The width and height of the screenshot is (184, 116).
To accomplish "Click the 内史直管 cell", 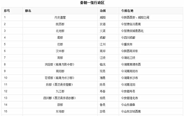I will point(60,17).
